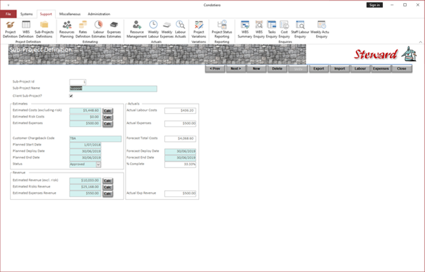Calc Estimated Expenses Revenue
The image size is (425, 272).
108,194
